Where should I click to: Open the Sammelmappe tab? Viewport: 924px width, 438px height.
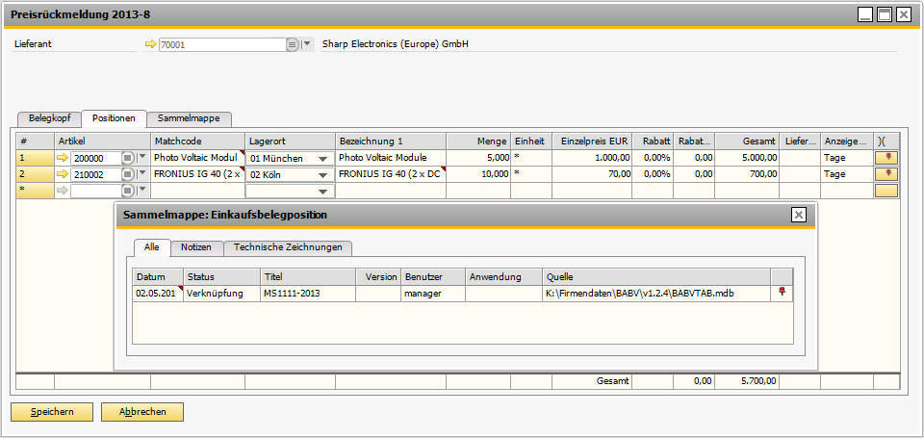pos(190,118)
